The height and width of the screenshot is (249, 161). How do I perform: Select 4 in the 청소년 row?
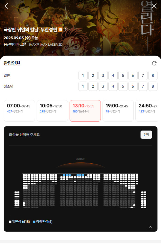[113, 86]
